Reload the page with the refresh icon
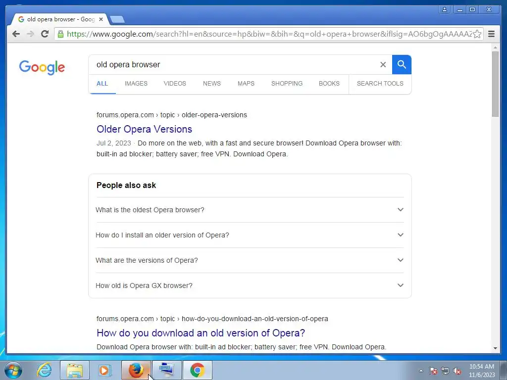Screen dimensions: 507x380 tap(45, 34)
